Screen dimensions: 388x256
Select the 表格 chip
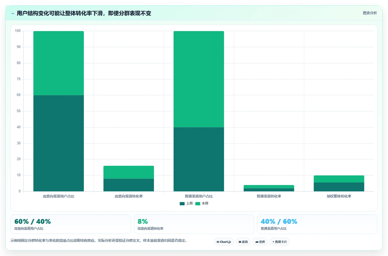pyautogui.click(x=243, y=242)
